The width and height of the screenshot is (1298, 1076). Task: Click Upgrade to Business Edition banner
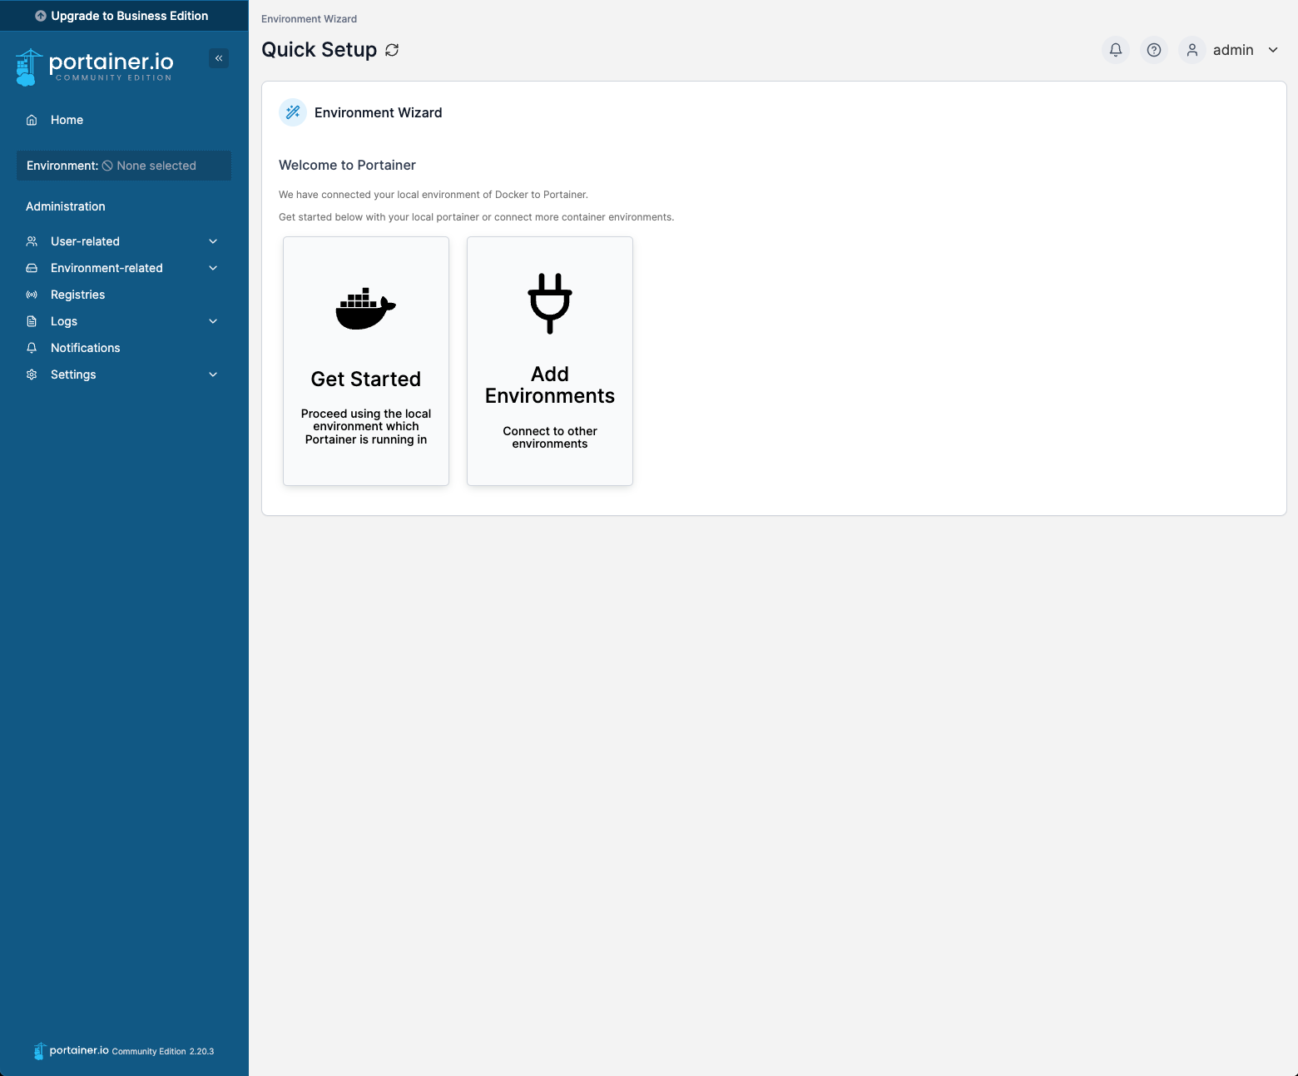[x=123, y=16]
